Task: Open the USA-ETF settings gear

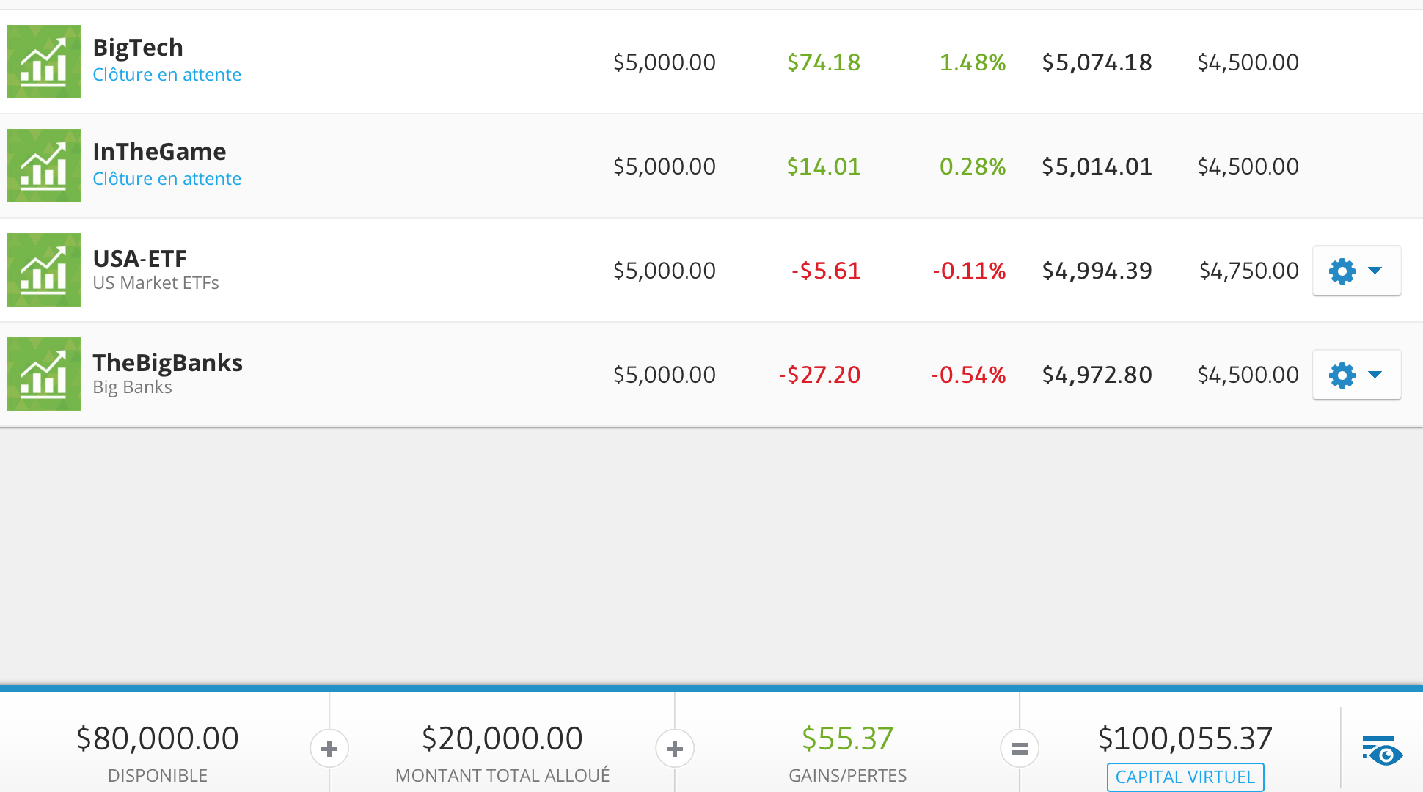Action: pos(1342,271)
